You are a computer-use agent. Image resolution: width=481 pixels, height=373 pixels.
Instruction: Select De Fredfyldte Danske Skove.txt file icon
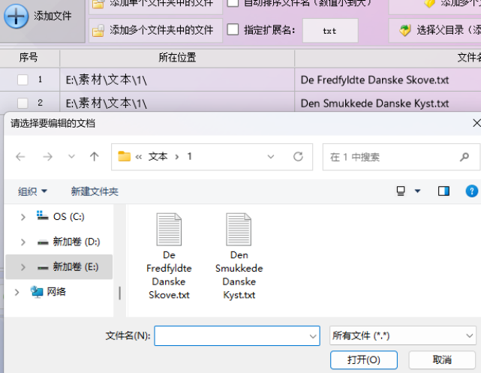pos(169,229)
